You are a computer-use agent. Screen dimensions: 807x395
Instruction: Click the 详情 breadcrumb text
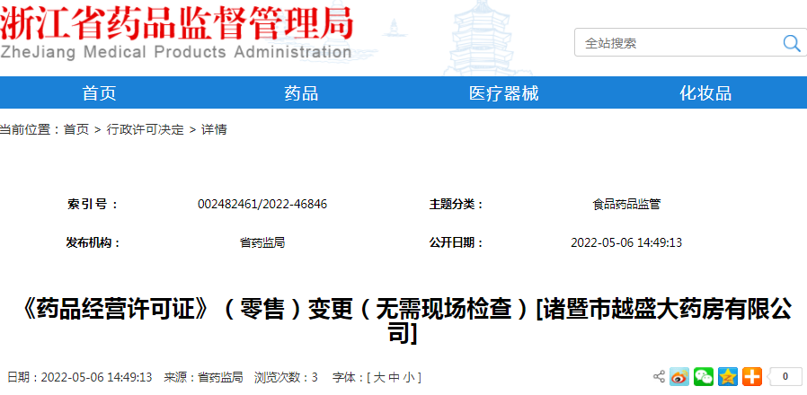[x=214, y=129]
